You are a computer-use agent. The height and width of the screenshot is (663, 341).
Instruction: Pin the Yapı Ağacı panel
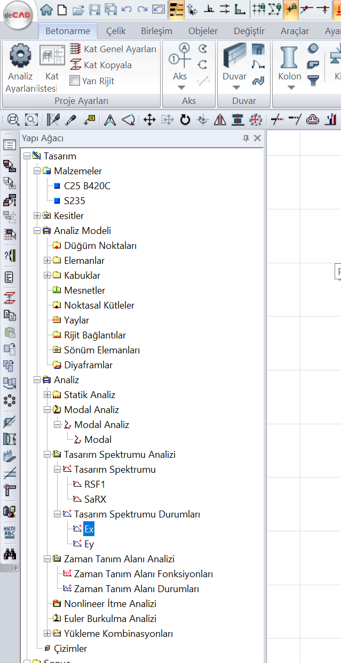[x=245, y=138]
